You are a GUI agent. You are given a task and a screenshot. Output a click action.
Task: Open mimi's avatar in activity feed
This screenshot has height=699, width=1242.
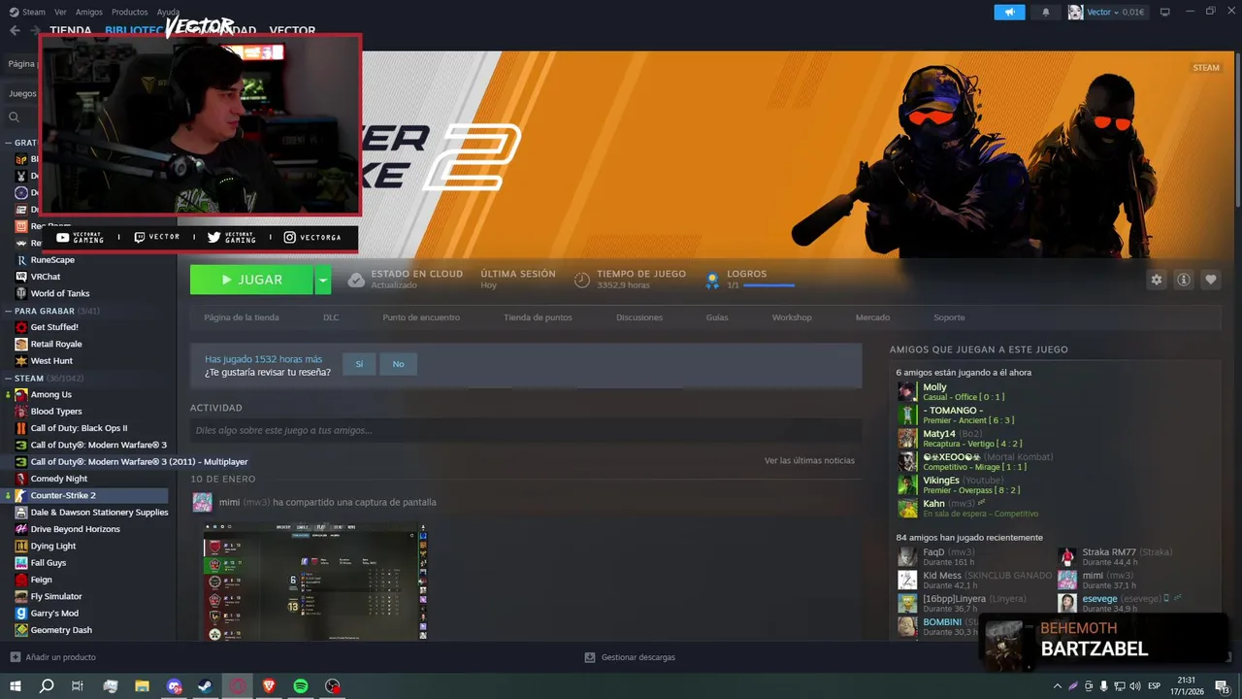pos(202,502)
